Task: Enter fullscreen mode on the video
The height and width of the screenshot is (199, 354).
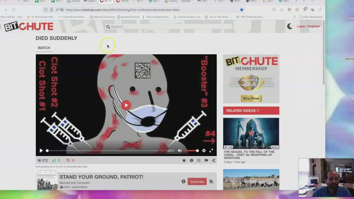Action: coord(211,150)
